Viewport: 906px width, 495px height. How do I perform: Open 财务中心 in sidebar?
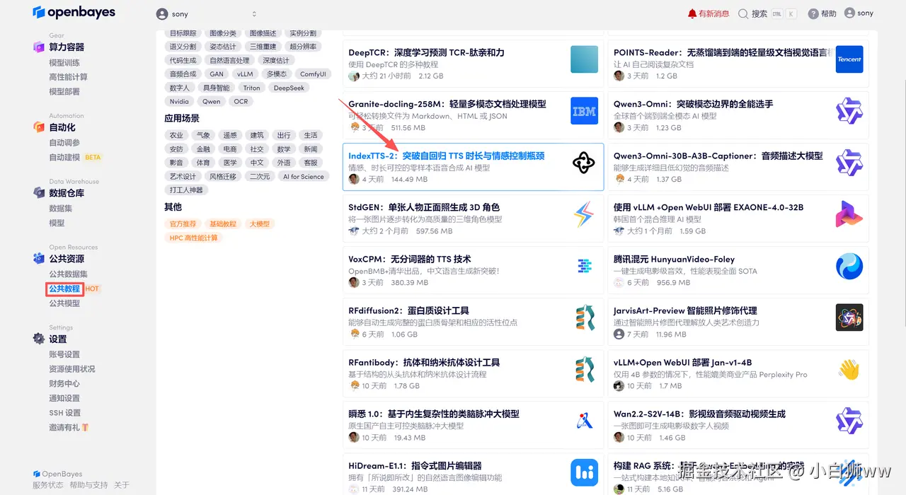tap(64, 384)
